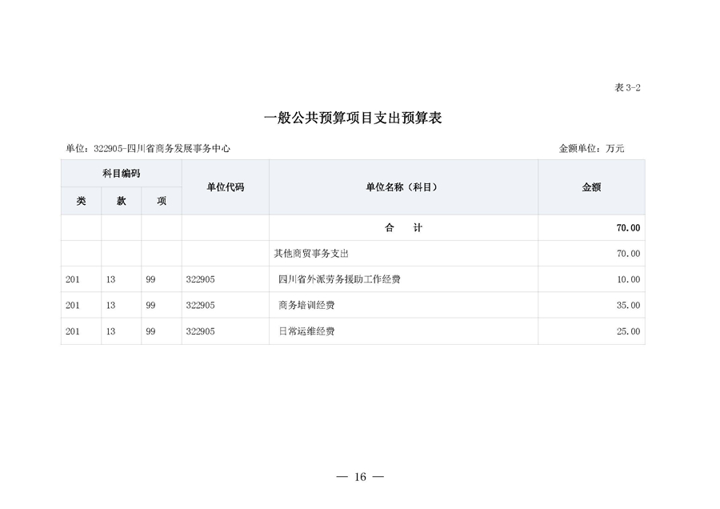Click the amount 10.00 for labor assistance funds
The width and height of the screenshot is (720, 509).
pyautogui.click(x=630, y=279)
